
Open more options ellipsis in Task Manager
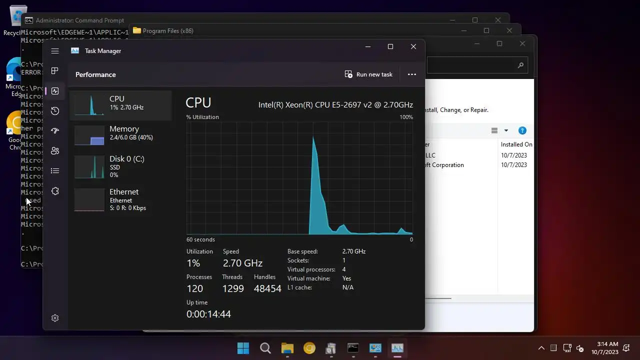pyautogui.click(x=412, y=74)
